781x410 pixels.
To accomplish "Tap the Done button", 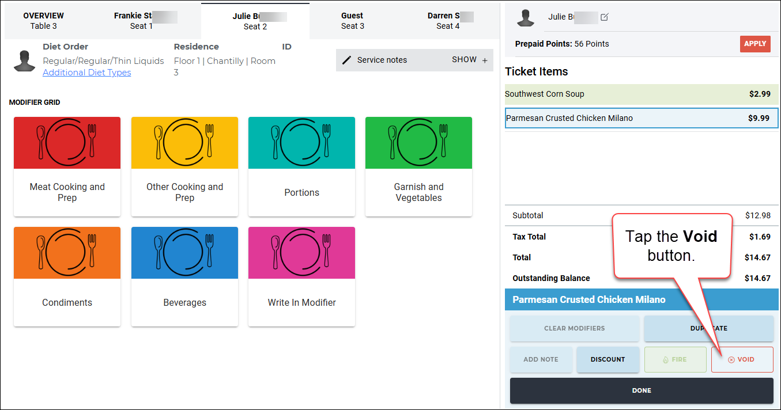I will (x=642, y=390).
